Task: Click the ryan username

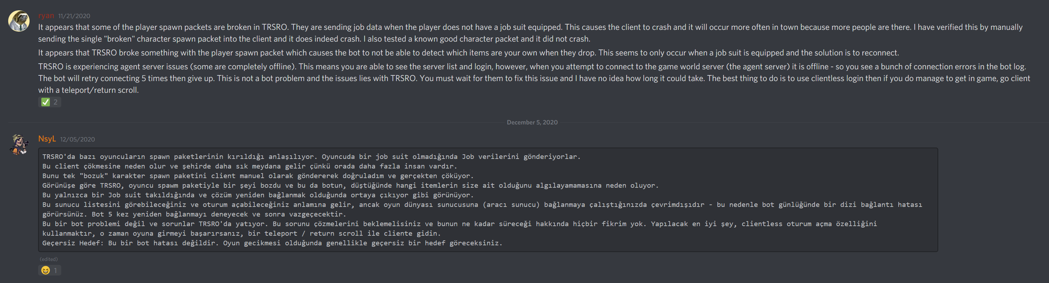Action: (46, 15)
